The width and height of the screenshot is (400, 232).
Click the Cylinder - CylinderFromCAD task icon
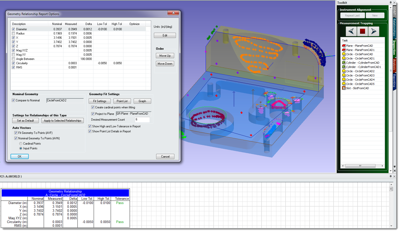pyautogui.click(x=344, y=63)
